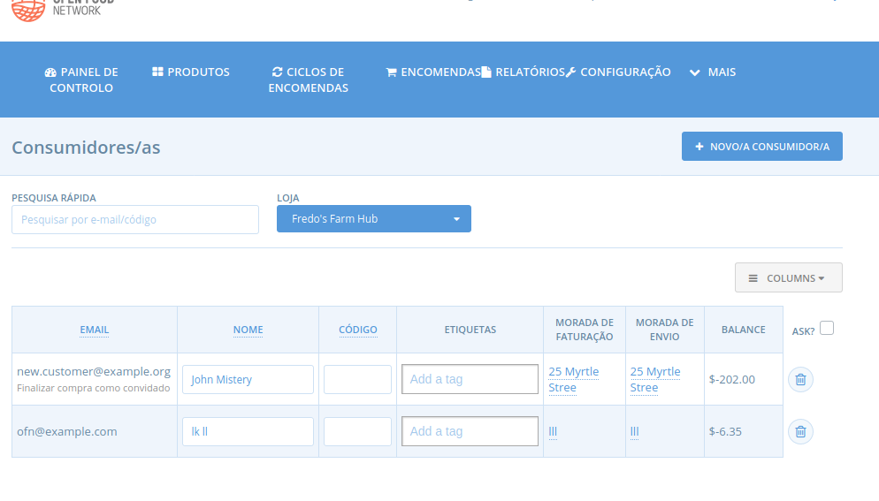Screen dimensions: 879x501
Task: Focus the Pesquisa Rápida search field
Action: click(x=135, y=220)
